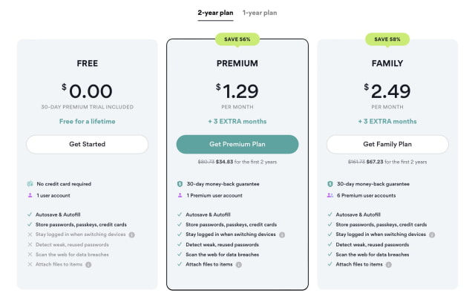Click info icon beside Family 'Stay logged in'
Image resolution: width=475 pixels, height=305 pixels.
tap(433, 235)
